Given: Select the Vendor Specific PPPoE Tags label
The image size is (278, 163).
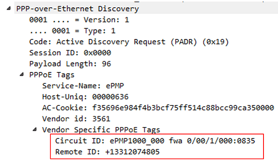Looking at the screenshot, I should coord(101,130).
